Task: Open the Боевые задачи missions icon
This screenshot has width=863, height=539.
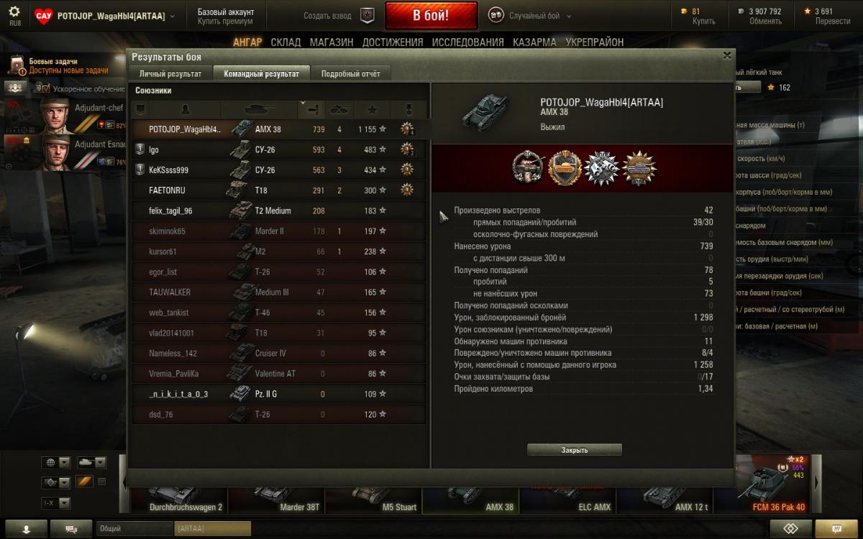Action: pos(17,65)
